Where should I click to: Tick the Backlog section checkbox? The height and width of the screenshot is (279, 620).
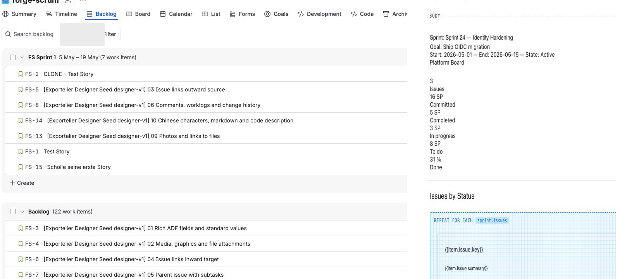pos(13,212)
